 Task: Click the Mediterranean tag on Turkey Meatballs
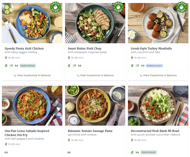tap(154, 66)
